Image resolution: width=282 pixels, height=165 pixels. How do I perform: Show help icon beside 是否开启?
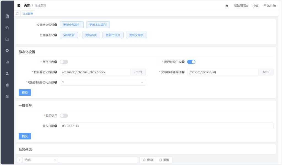pyautogui.click(x=56, y=62)
